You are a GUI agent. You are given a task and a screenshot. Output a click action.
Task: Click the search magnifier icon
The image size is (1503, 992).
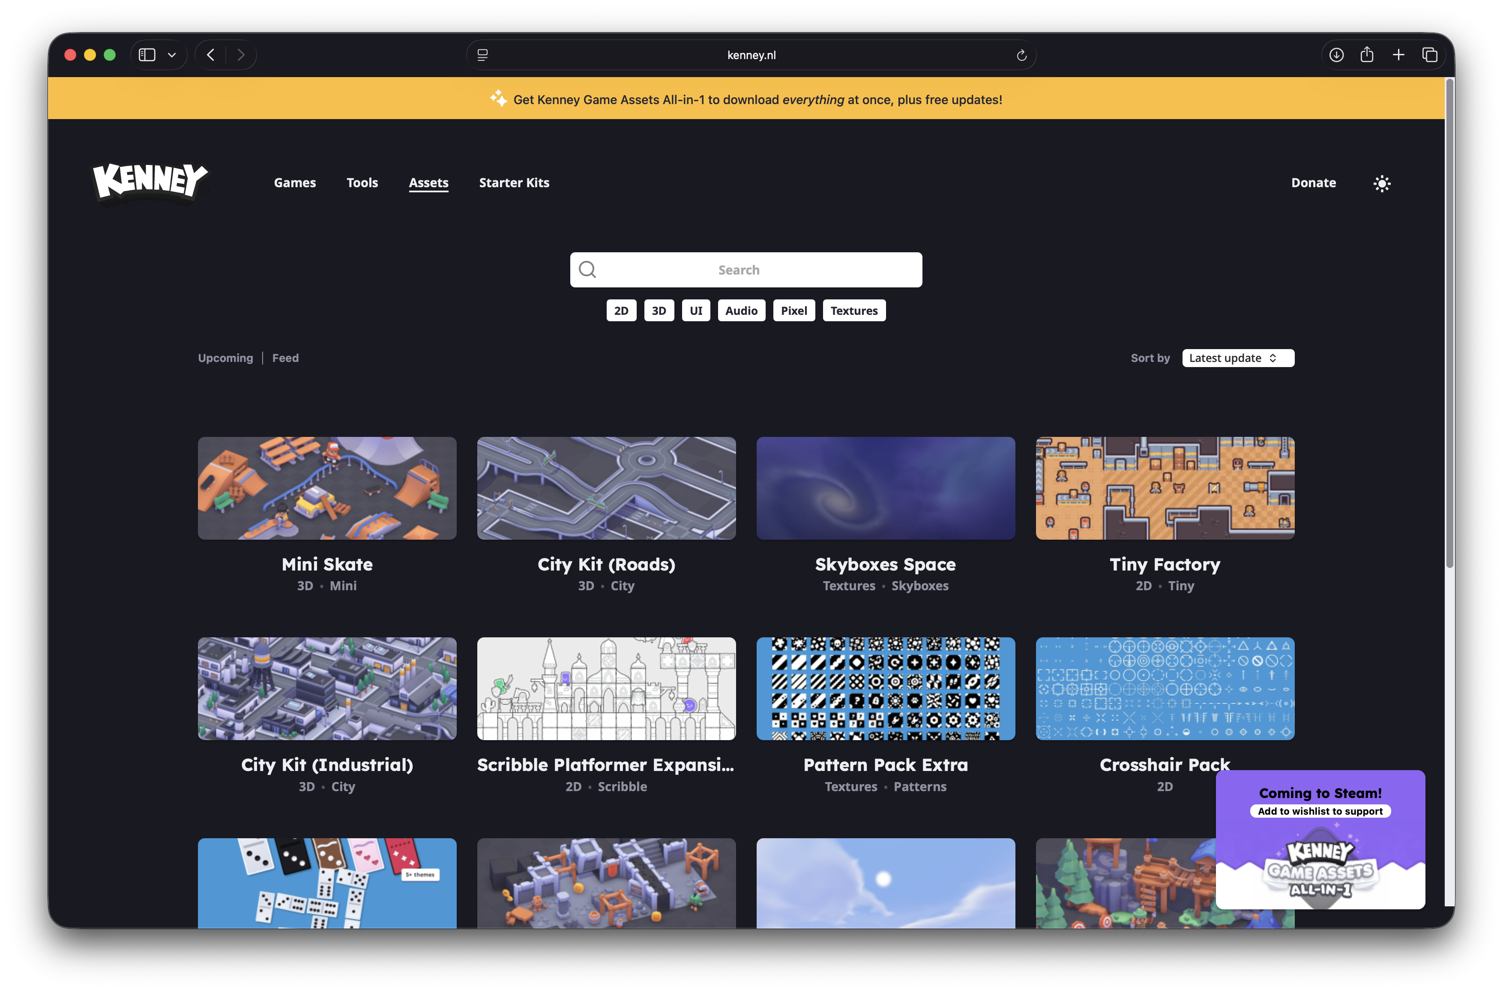pyautogui.click(x=587, y=269)
